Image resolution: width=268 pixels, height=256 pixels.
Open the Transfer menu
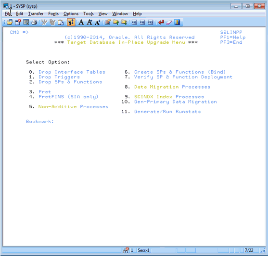pos(36,13)
